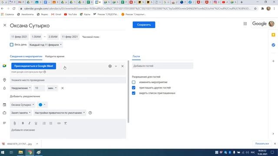This screenshot has width=278, height=156.
Task: Toggle underline formatting in description
Action: point(36,123)
